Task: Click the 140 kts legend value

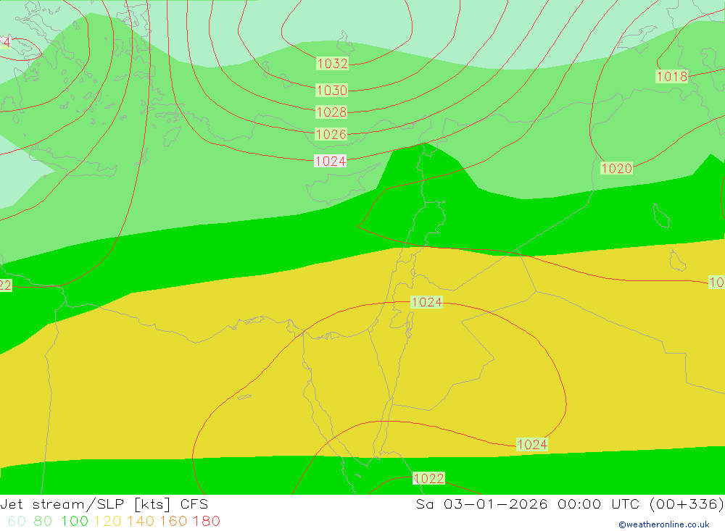Action: tap(141, 521)
